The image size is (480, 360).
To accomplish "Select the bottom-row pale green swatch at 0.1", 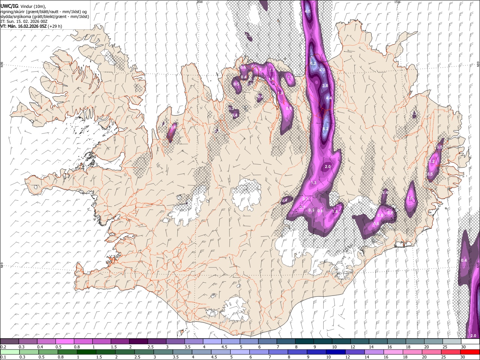I will 10,352.
